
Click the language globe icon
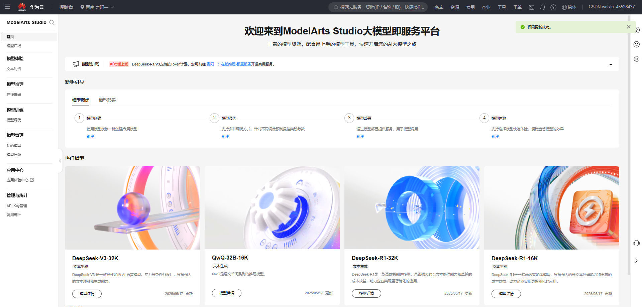click(x=564, y=7)
